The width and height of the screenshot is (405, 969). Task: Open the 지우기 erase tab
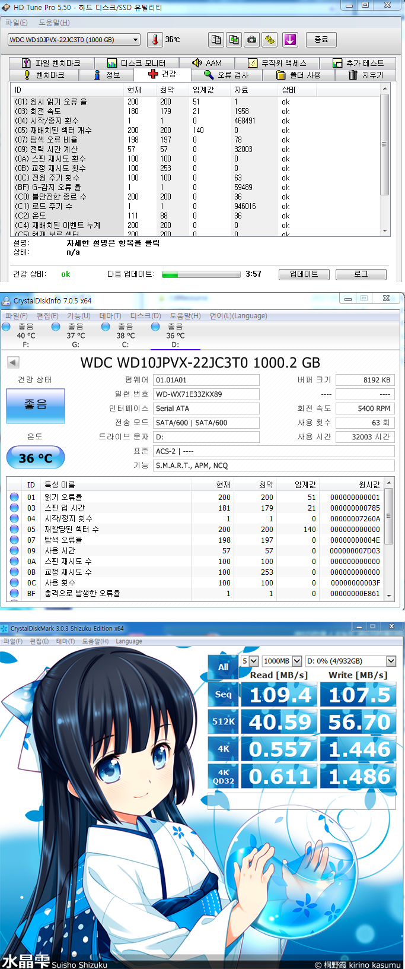[366, 75]
